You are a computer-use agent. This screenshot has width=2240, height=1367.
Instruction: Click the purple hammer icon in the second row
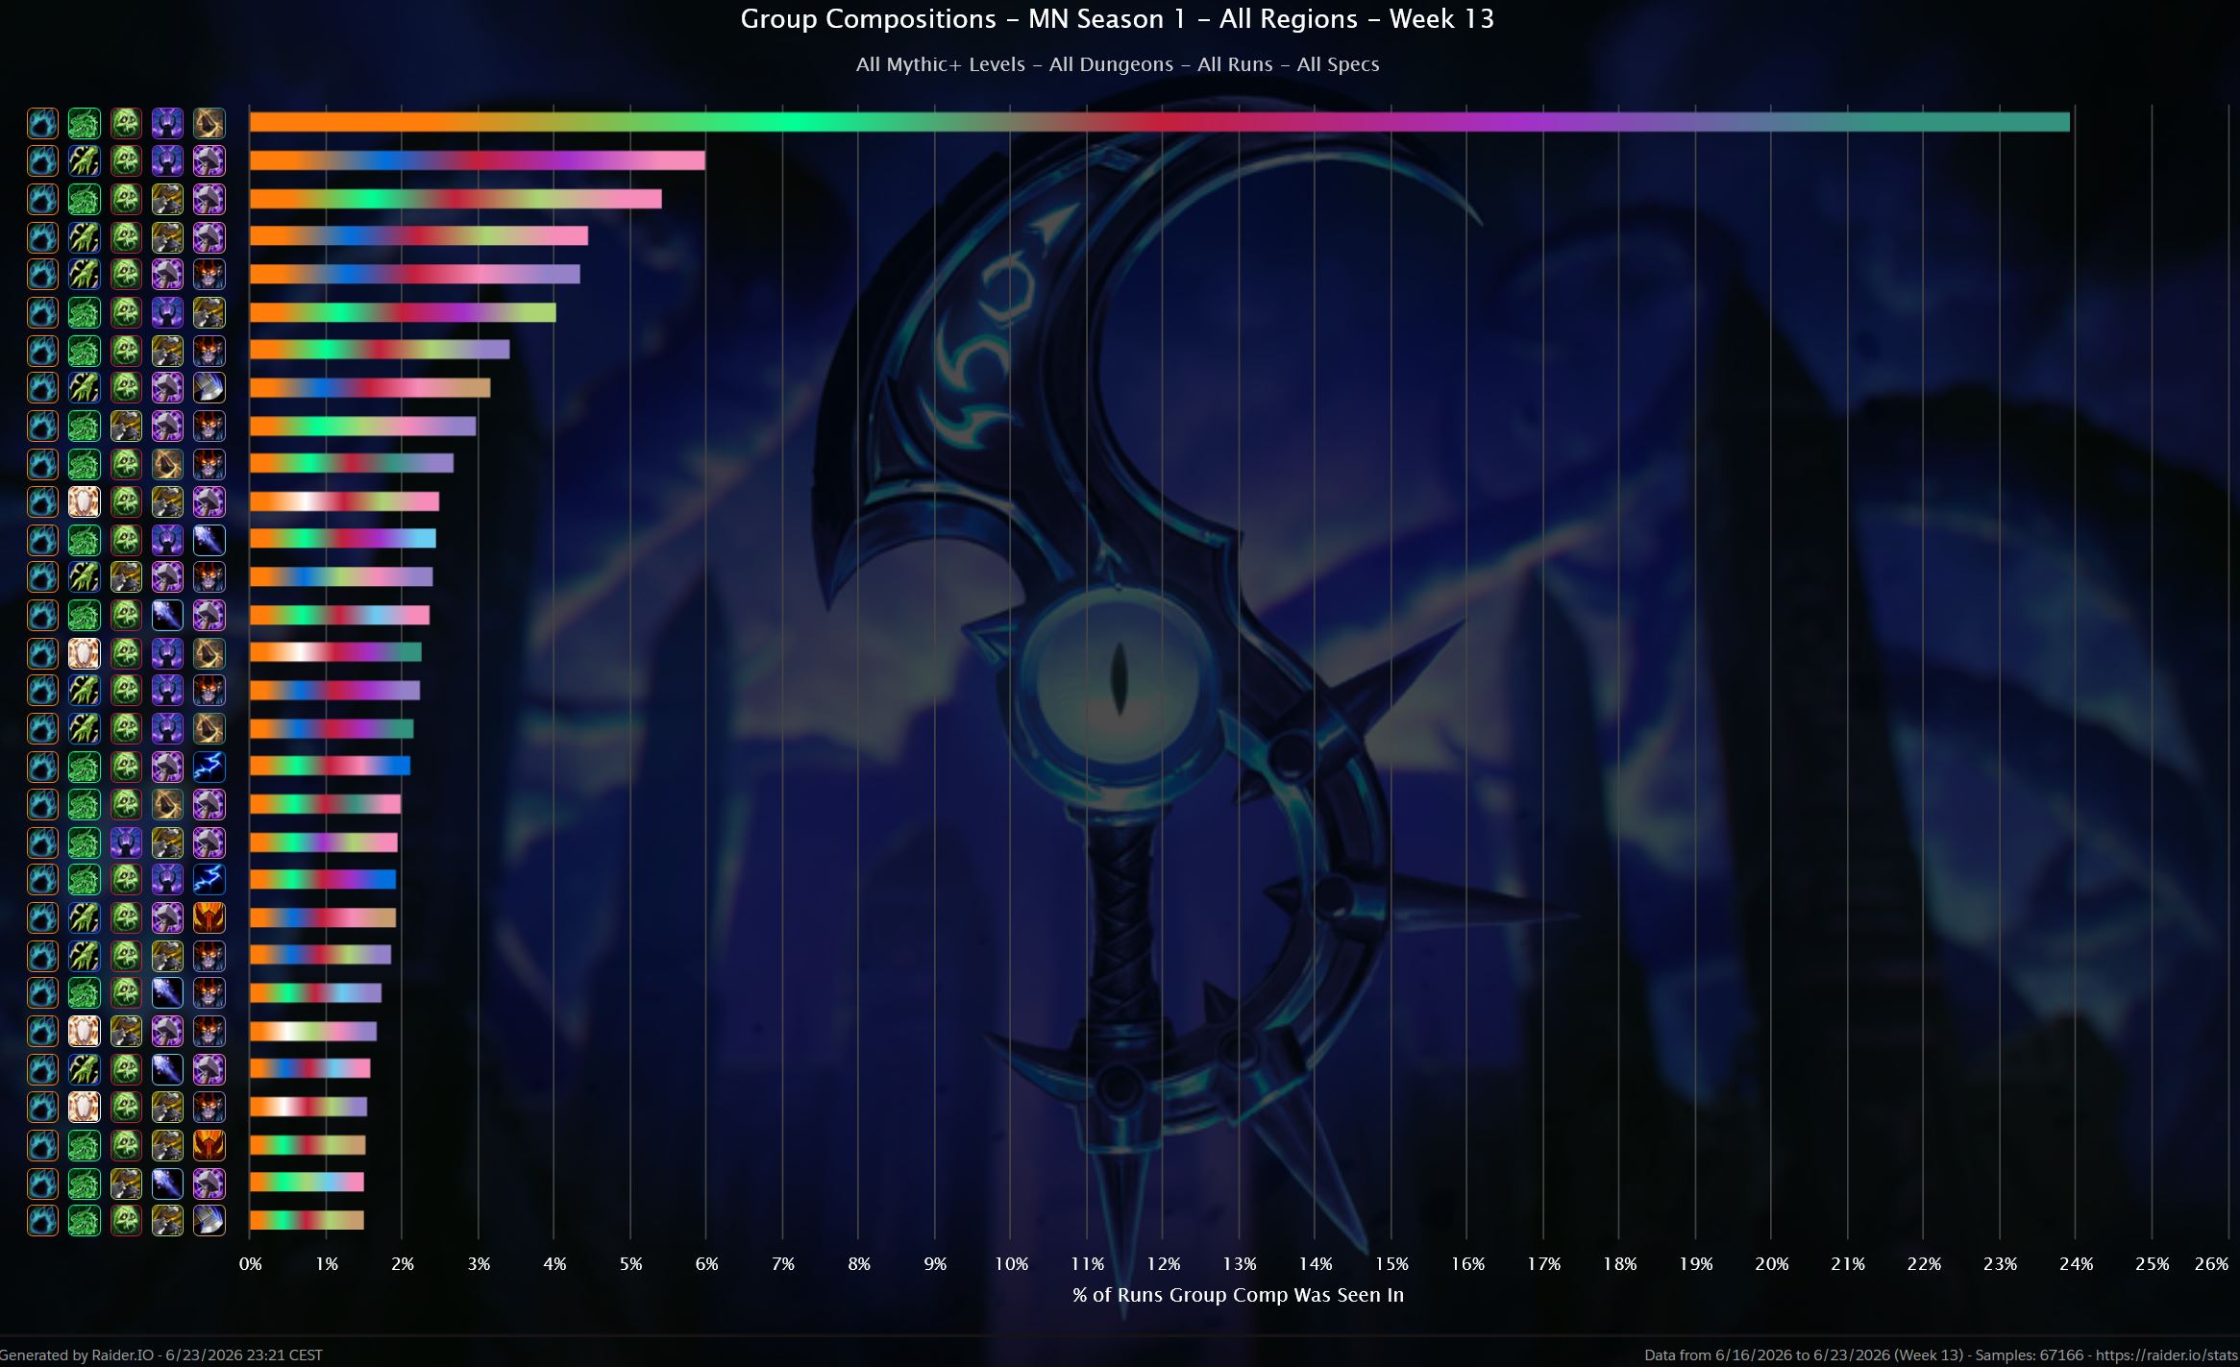point(209,160)
